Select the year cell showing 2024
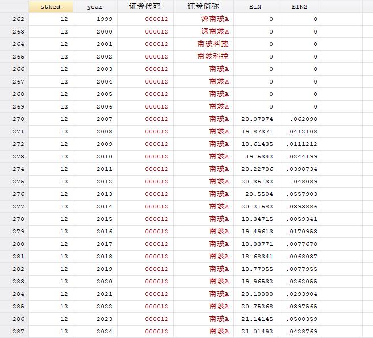 click(x=104, y=332)
